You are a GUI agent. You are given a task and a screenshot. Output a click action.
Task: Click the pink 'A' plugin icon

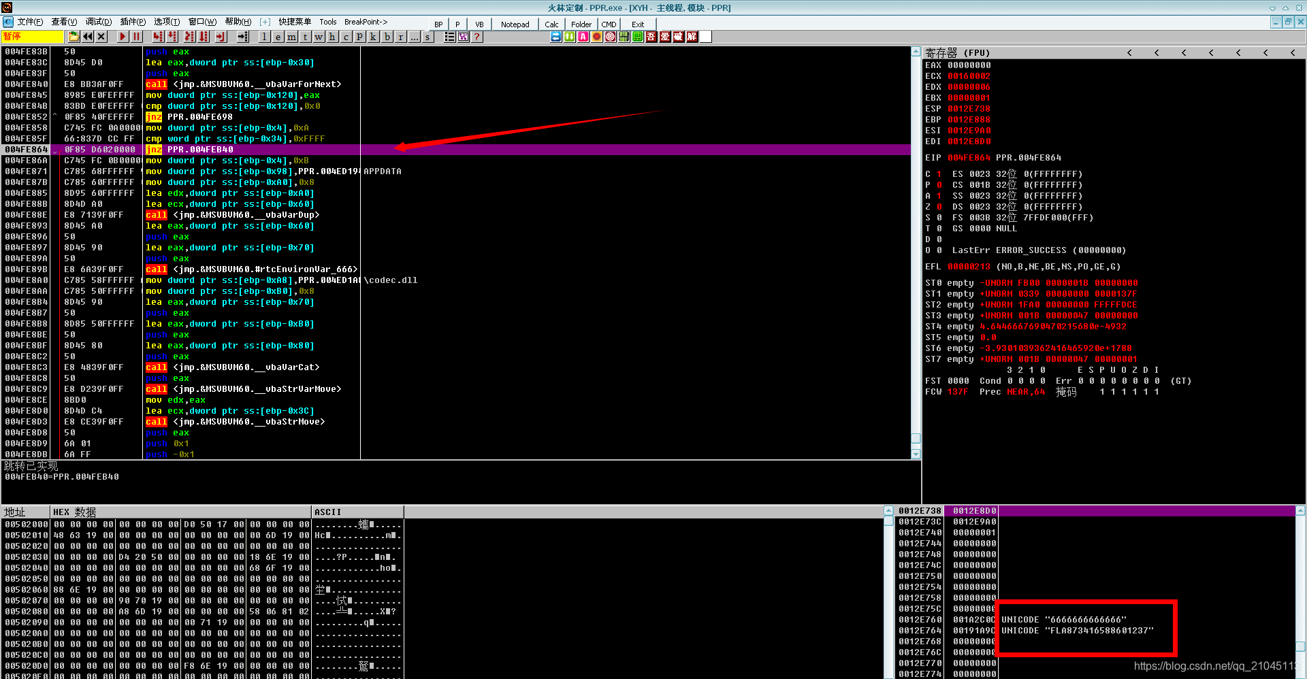pos(583,37)
